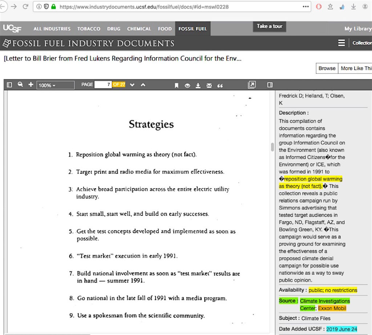Go to next page with down chevron

click(x=132, y=85)
